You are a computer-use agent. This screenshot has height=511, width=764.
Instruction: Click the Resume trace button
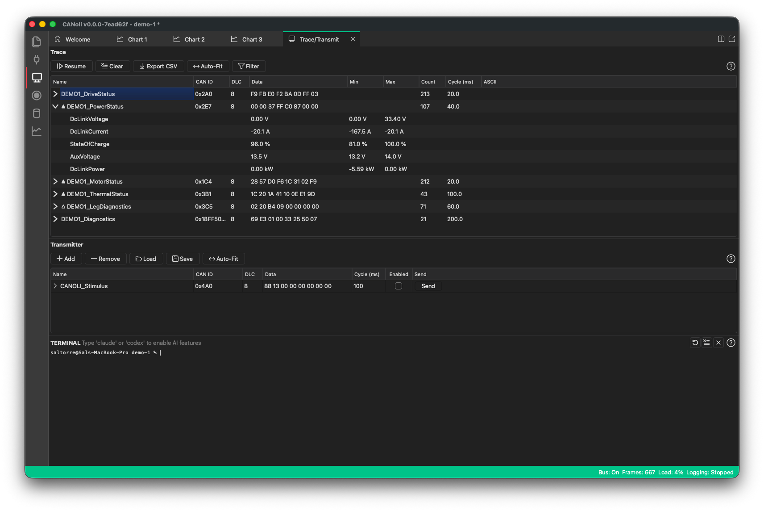point(71,66)
